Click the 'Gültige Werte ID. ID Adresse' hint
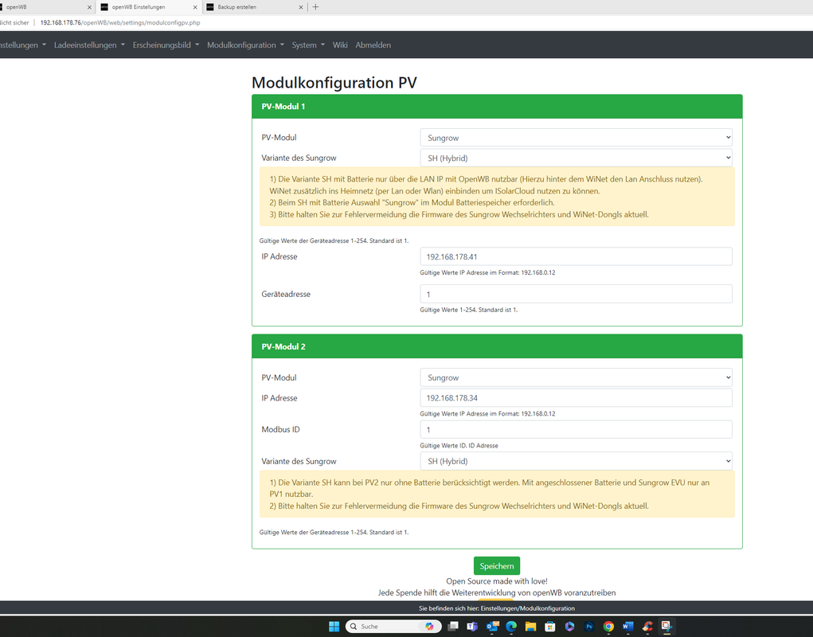Image resolution: width=813 pixels, height=637 pixels. tap(459, 446)
